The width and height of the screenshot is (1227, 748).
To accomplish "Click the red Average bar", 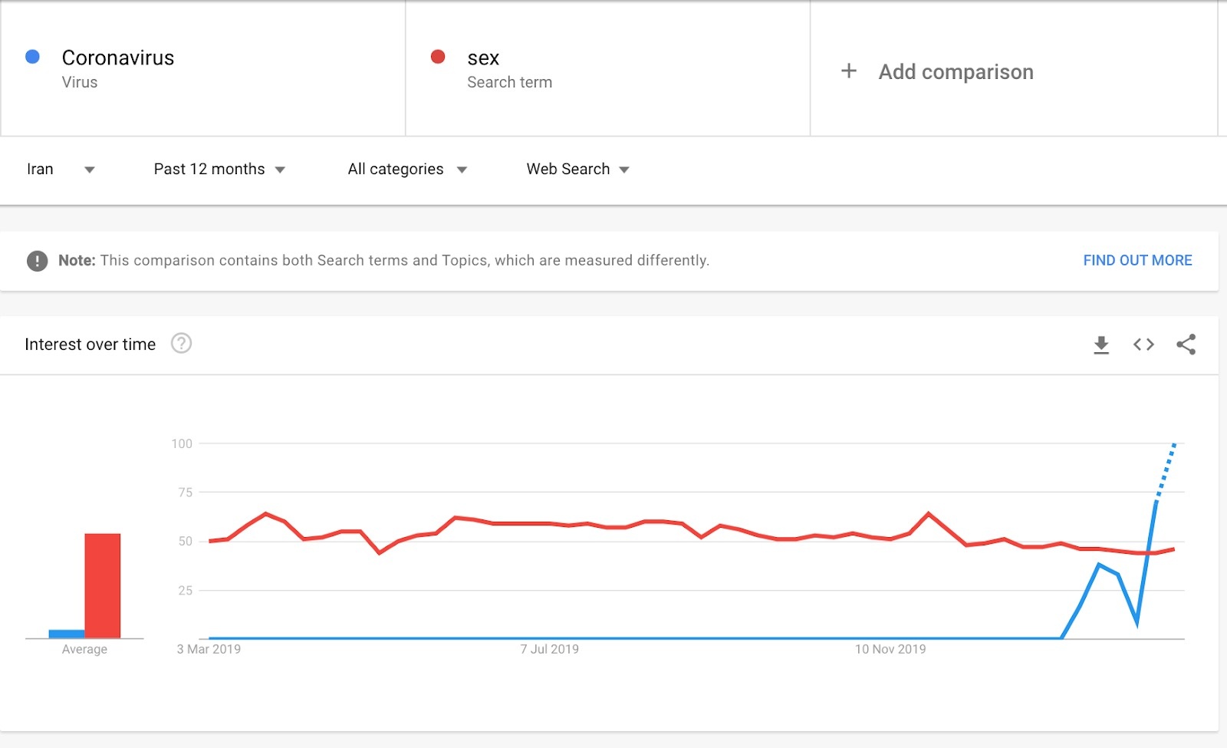I will click(x=102, y=585).
